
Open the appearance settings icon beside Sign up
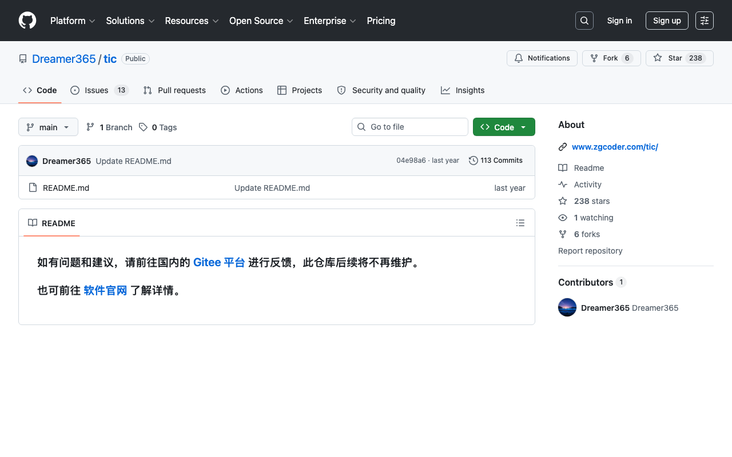pos(705,21)
